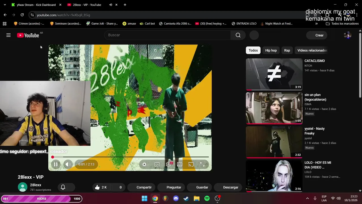362x204 pixels.
Task: Cast the video to a TV
Action: tap(191, 164)
